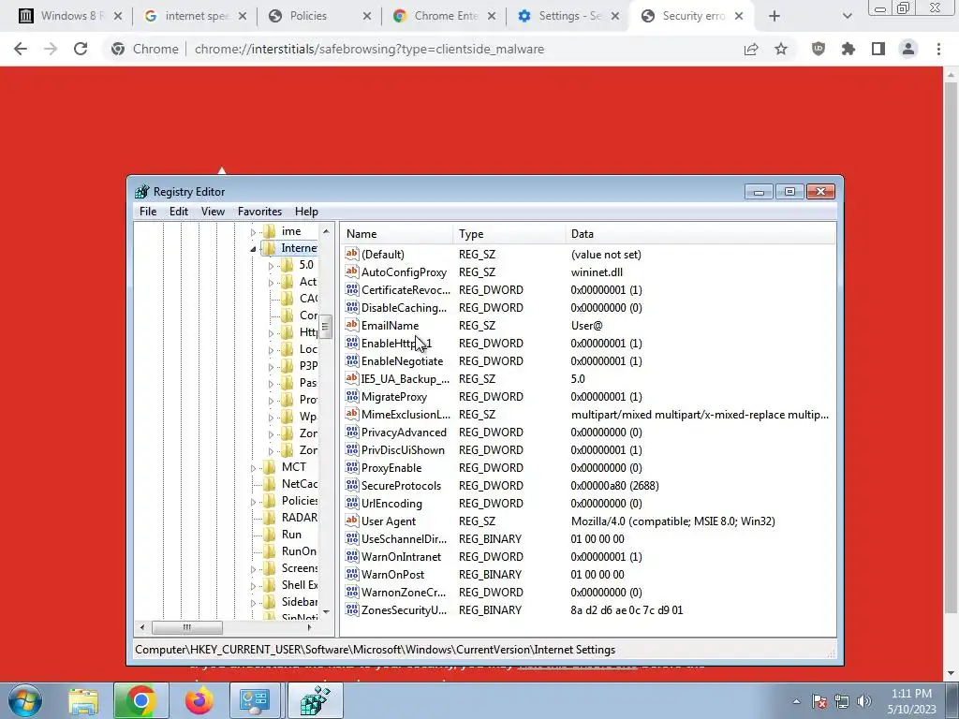The width and height of the screenshot is (959, 719).
Task: Close the Windows 8 tab
Action: coord(118,16)
